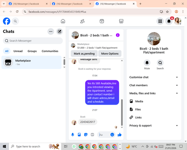187x150 pixels.
Task: Open the Marketplace icon in top navigation
Action: click(x=121, y=21)
